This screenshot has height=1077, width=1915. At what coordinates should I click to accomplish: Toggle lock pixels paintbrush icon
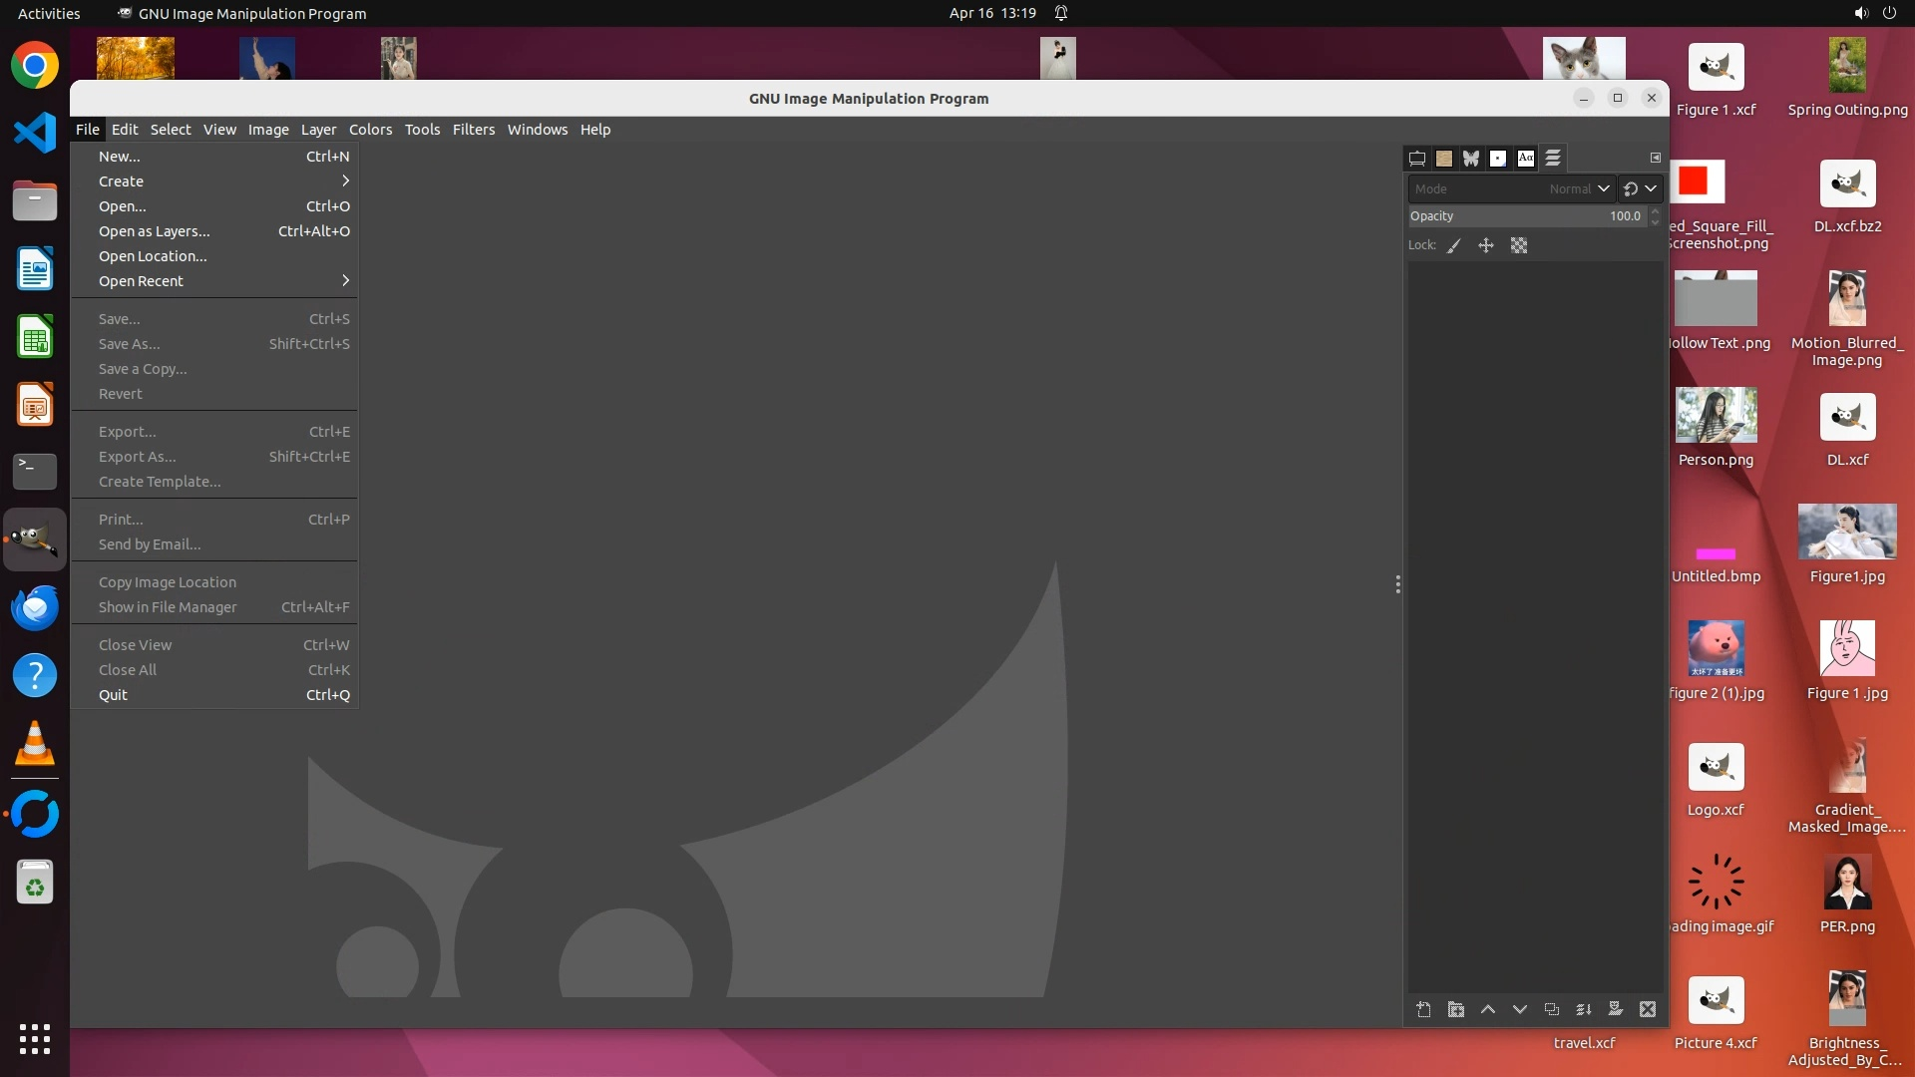[x=1454, y=246]
